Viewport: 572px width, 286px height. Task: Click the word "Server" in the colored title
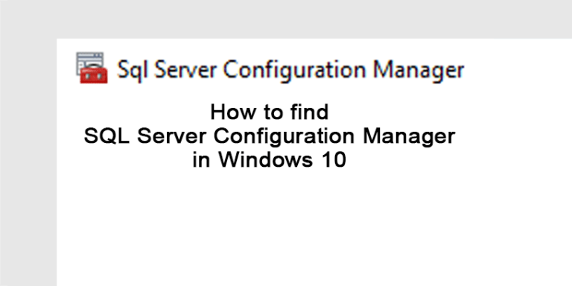point(185,69)
